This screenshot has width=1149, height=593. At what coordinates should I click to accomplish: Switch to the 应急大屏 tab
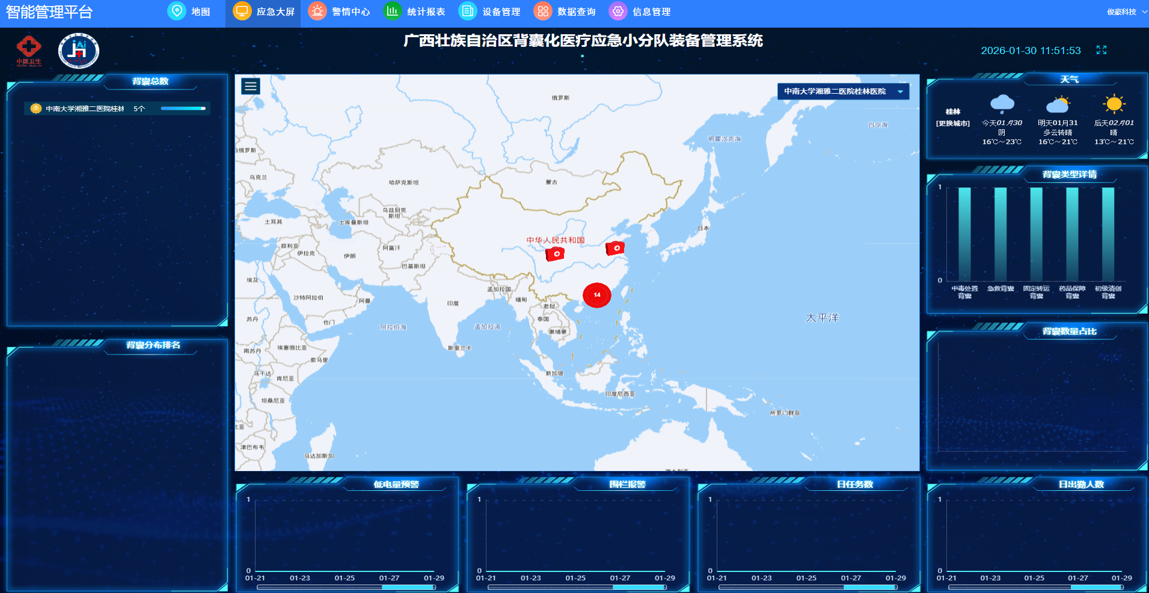263,12
